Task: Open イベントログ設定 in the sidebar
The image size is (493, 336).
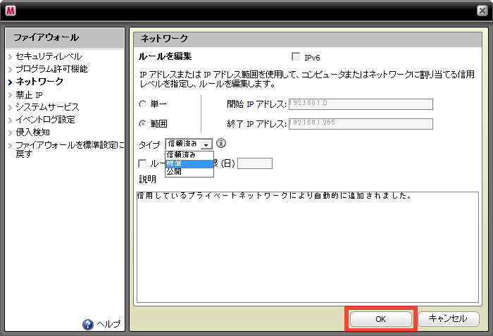Action: pyautogui.click(x=46, y=120)
